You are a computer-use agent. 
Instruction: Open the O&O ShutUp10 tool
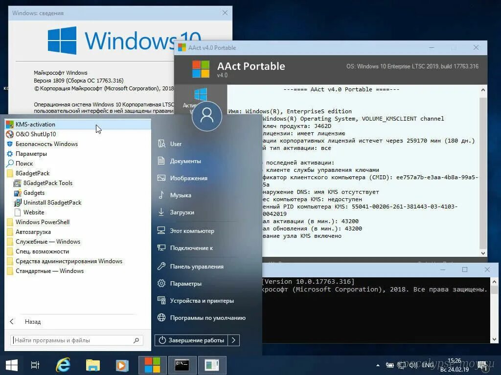coord(35,134)
